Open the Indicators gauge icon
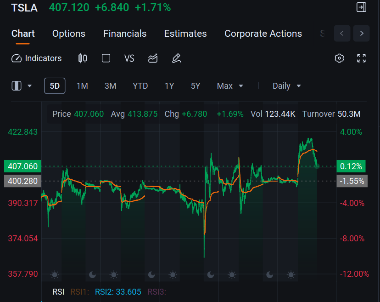Image resolution: width=380 pixels, height=302 pixels. click(17, 58)
